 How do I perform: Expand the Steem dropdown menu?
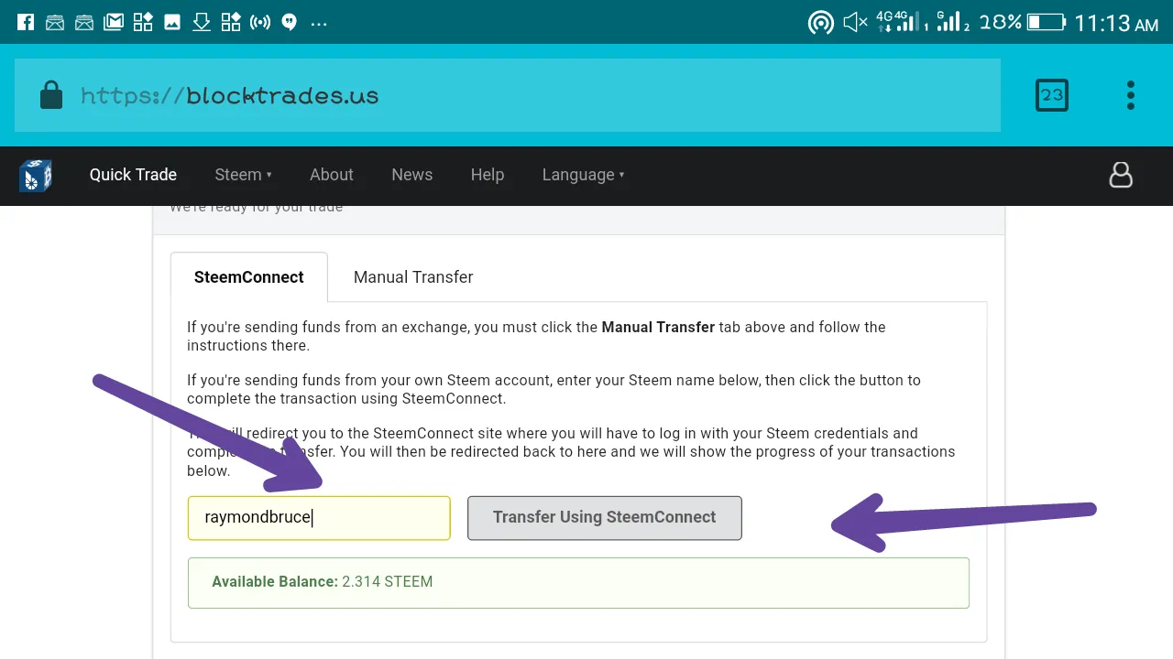(243, 175)
